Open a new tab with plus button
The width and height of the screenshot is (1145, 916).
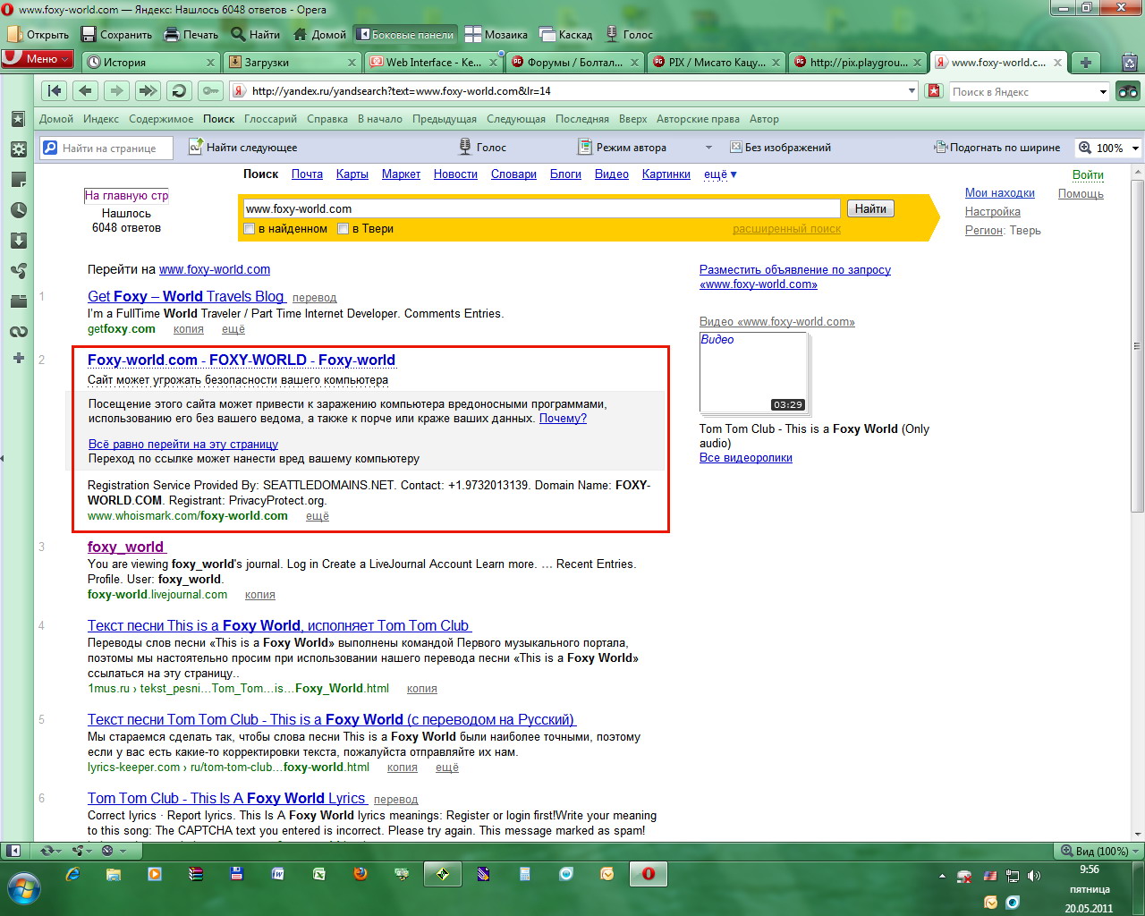pyautogui.click(x=1085, y=62)
